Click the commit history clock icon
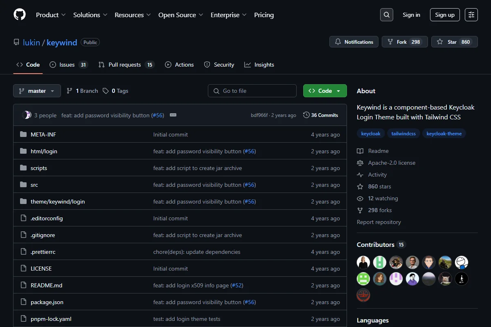 point(306,115)
